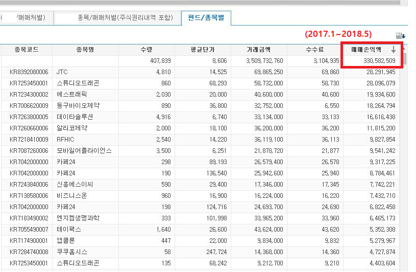Click code KR7174900001
This screenshot has width=416, height=272.
[29, 241]
